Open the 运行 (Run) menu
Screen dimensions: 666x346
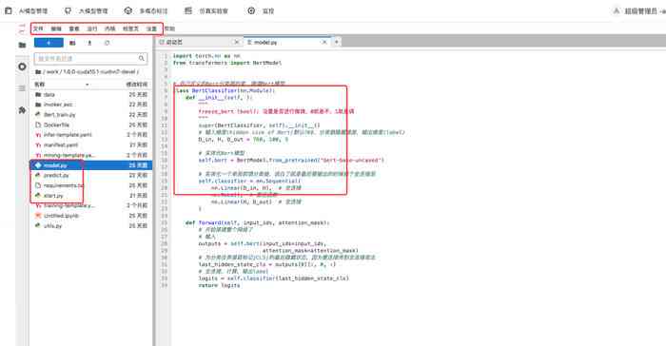[x=92, y=29]
